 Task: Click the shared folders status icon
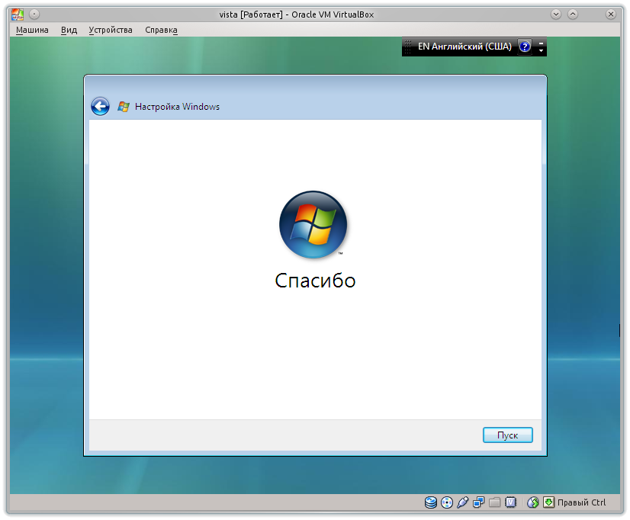pos(494,502)
